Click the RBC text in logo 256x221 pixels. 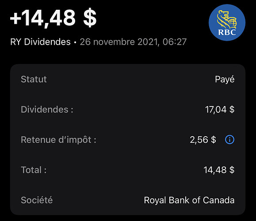point(227,32)
